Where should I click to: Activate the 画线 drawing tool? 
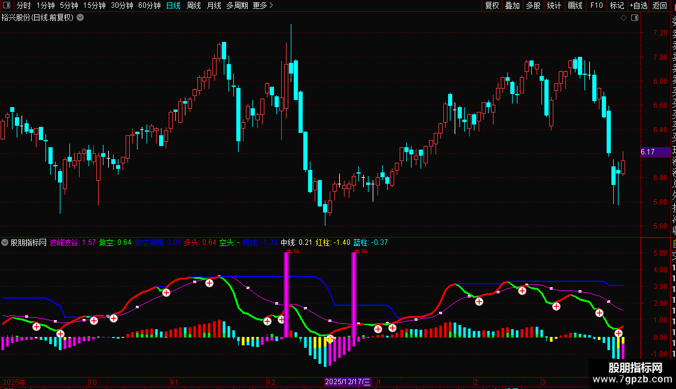(575, 5)
